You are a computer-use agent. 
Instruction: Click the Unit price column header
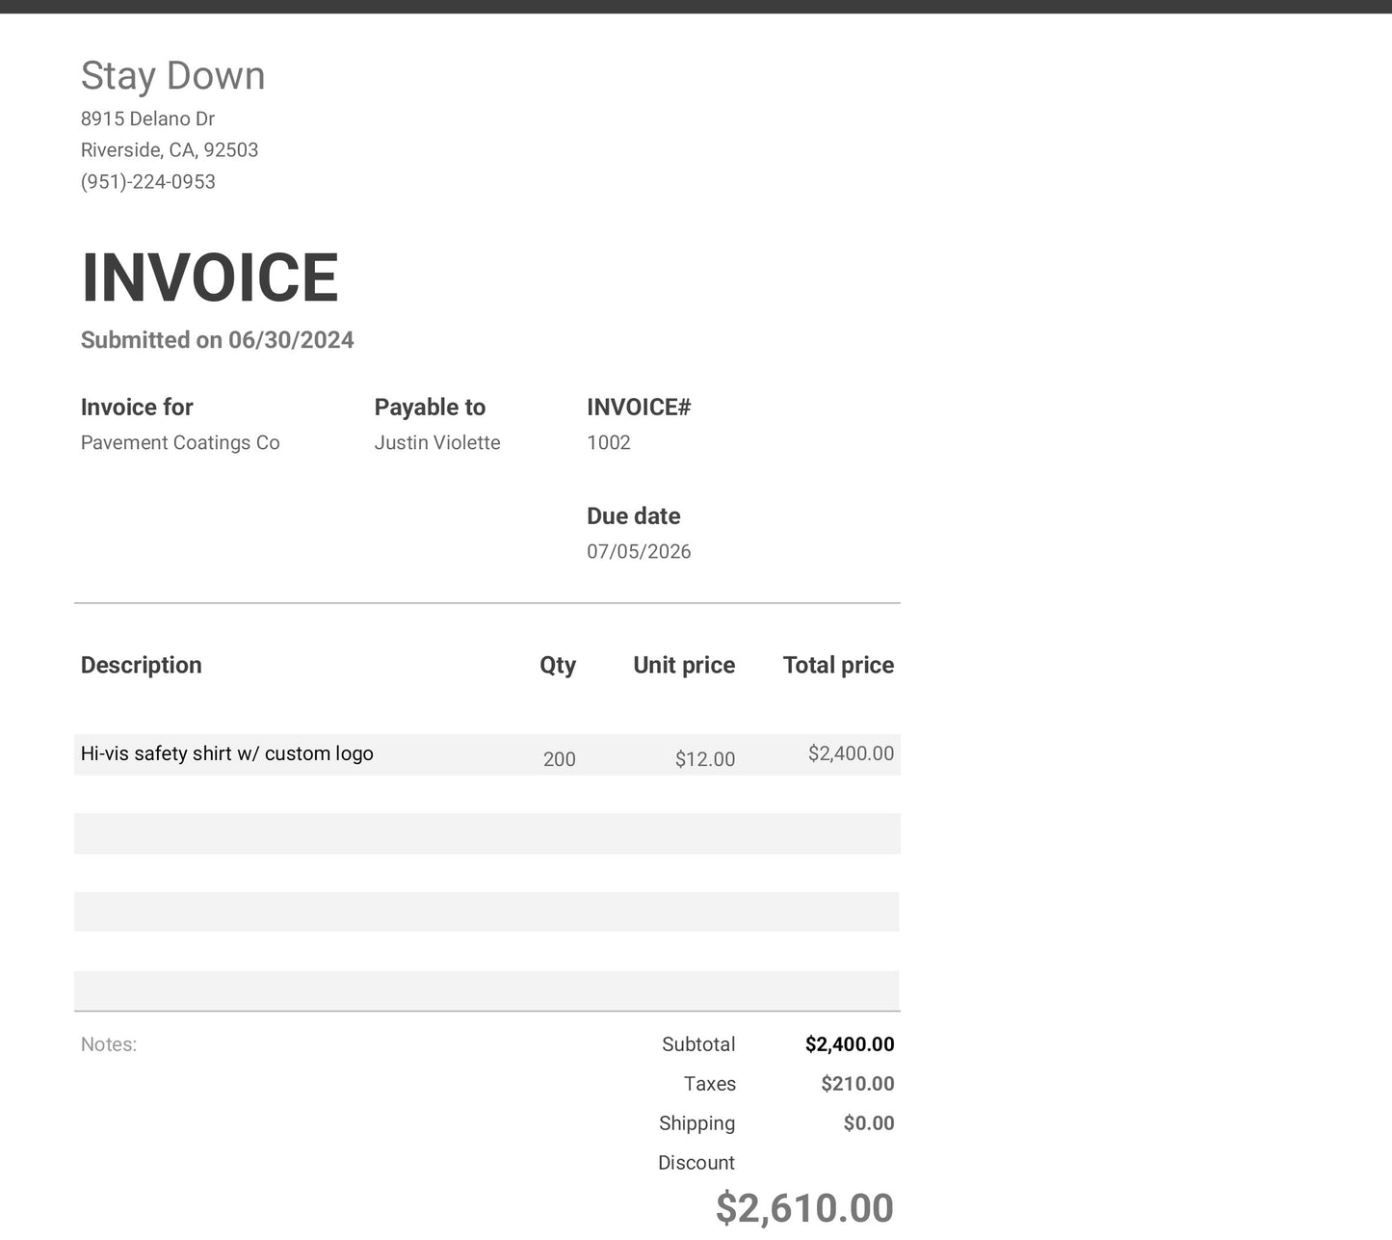(684, 666)
